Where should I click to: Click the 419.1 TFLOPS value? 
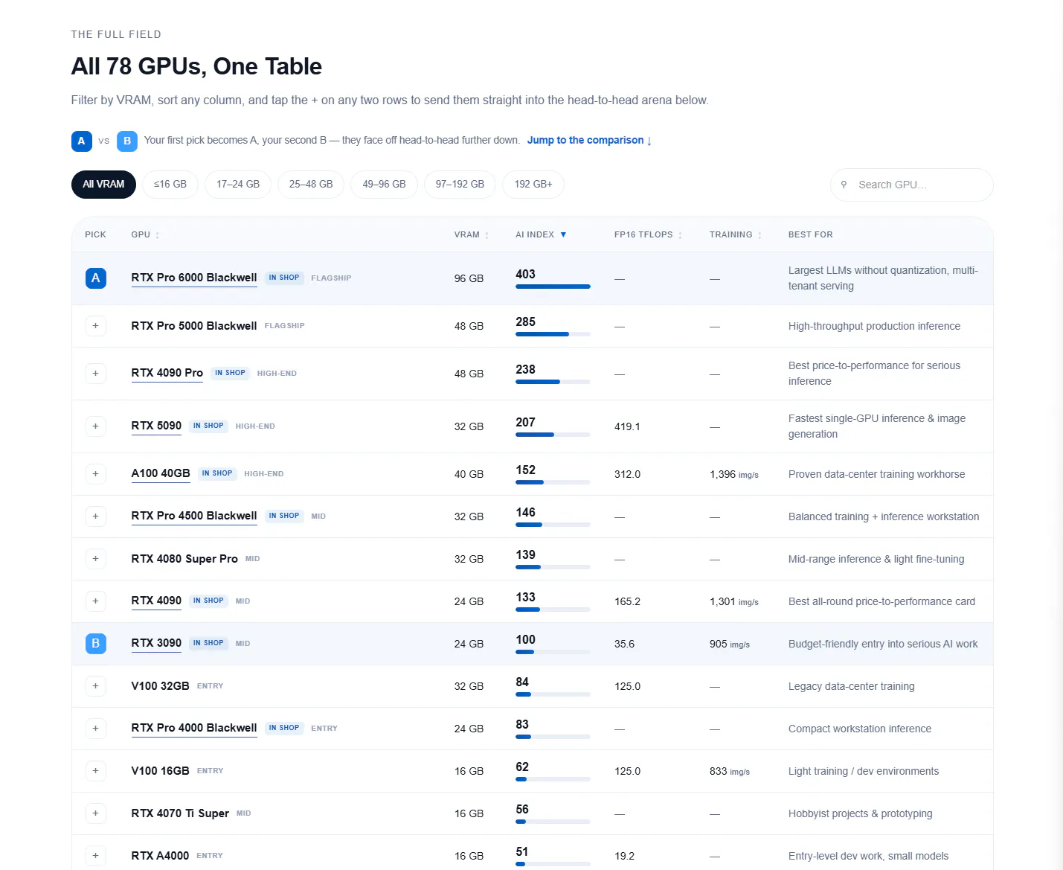pyautogui.click(x=627, y=426)
